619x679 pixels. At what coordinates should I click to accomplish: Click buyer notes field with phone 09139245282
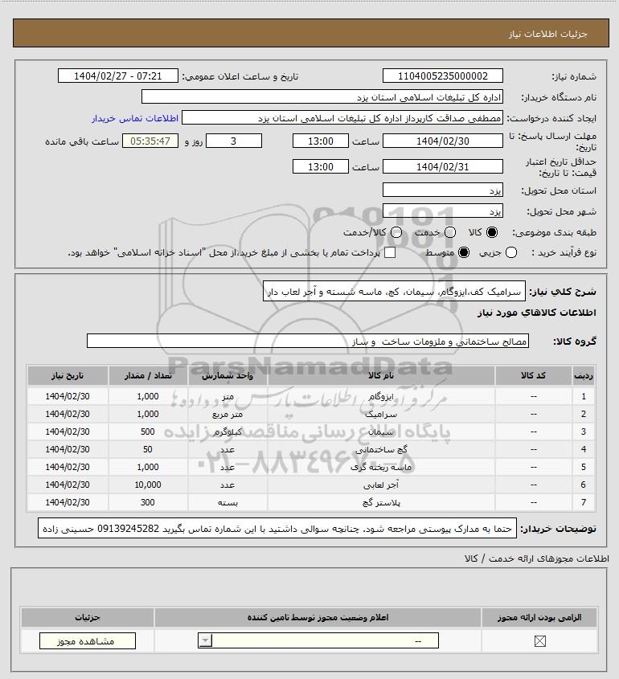click(277, 528)
